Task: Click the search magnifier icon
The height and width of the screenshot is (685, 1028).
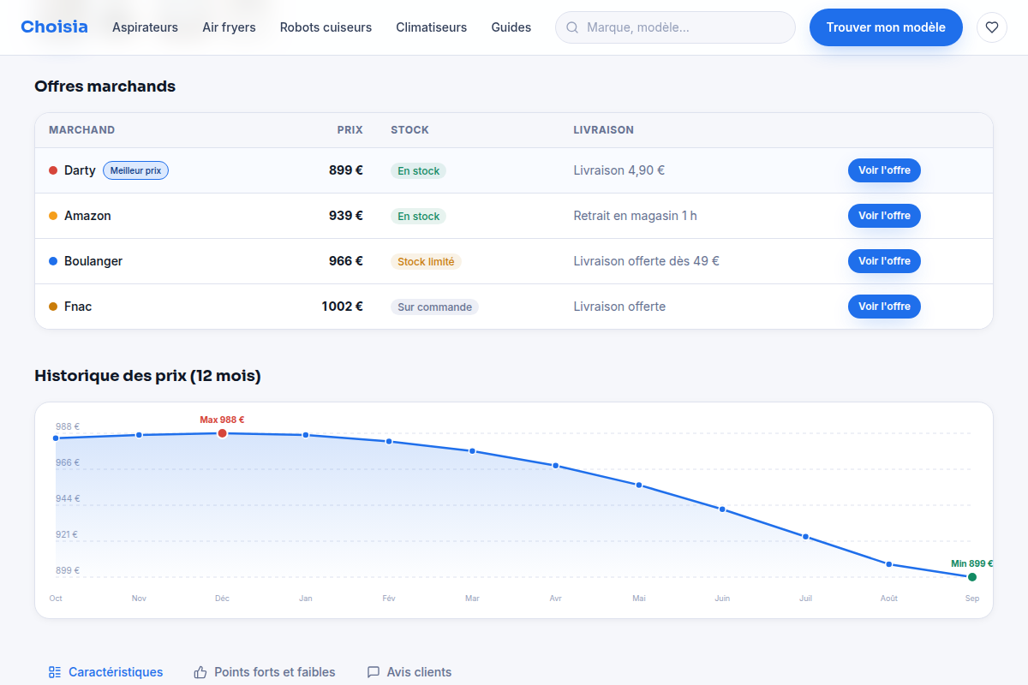Action: pos(572,27)
